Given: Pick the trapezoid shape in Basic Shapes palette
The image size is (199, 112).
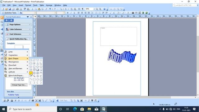Looking at the screenshot, I should [38, 60].
